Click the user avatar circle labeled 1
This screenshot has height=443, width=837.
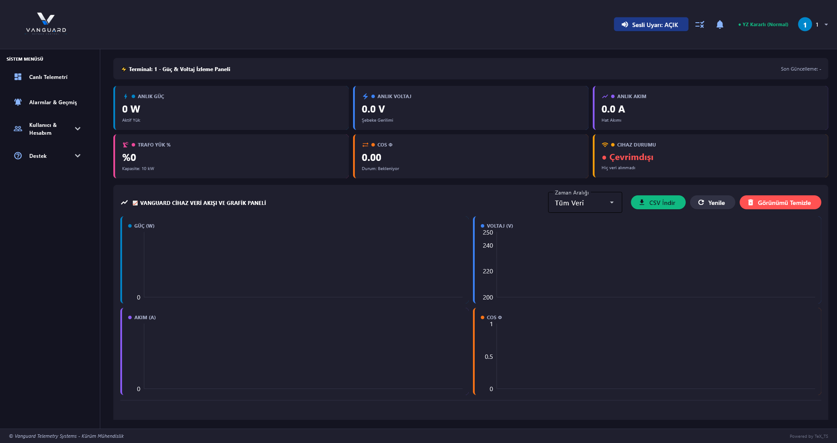tap(805, 24)
